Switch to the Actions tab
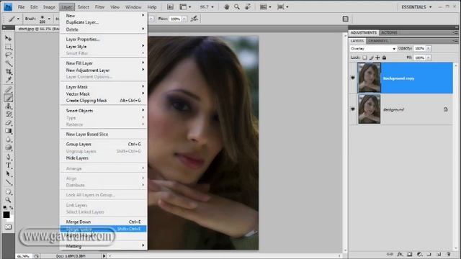 389,32
